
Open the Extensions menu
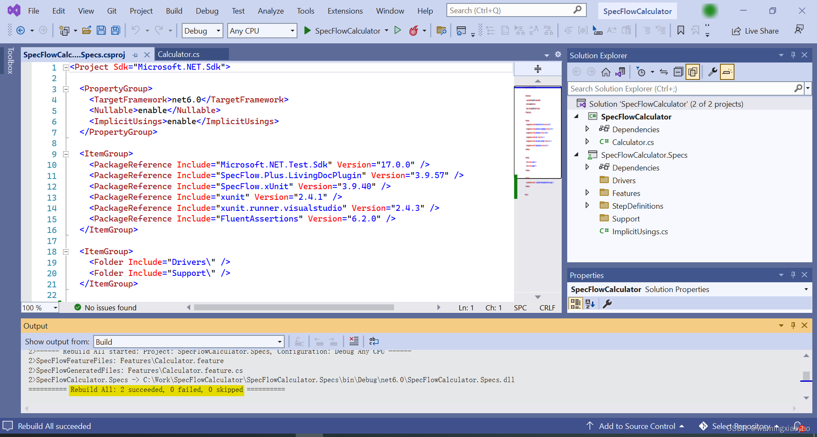pos(345,11)
